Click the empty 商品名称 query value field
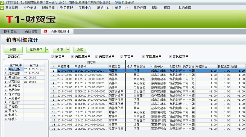 [x=34, y=90]
